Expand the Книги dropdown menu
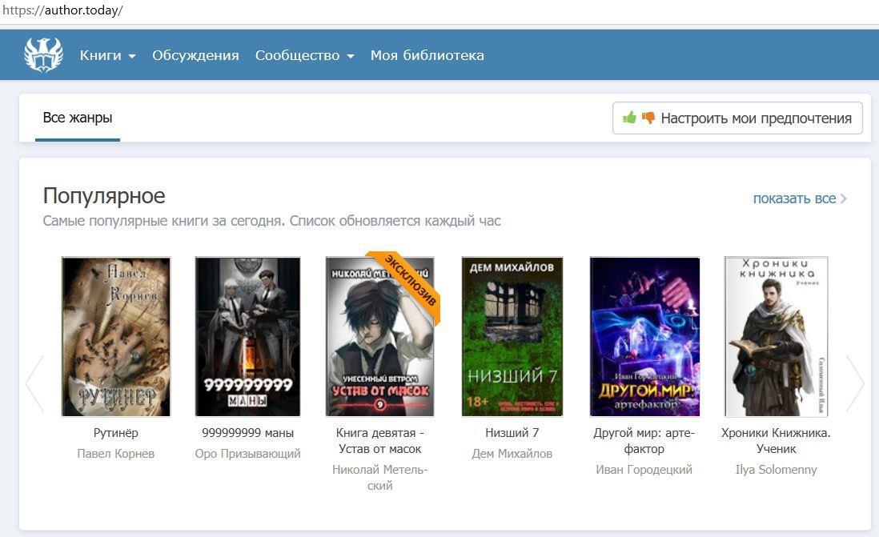The height and width of the screenshot is (537, 879). [107, 55]
